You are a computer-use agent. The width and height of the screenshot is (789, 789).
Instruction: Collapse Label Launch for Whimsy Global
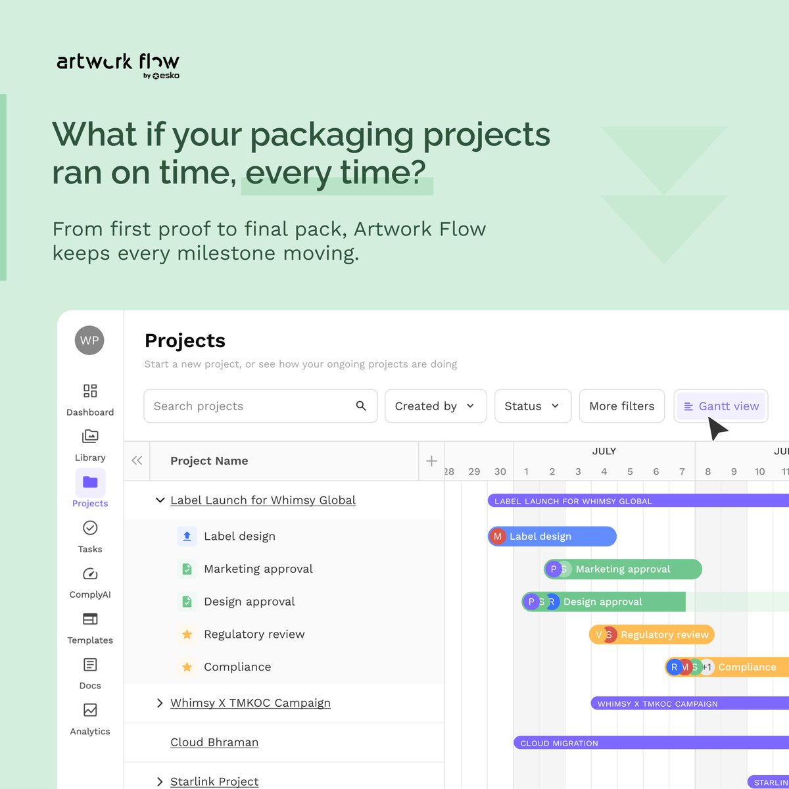(x=160, y=500)
